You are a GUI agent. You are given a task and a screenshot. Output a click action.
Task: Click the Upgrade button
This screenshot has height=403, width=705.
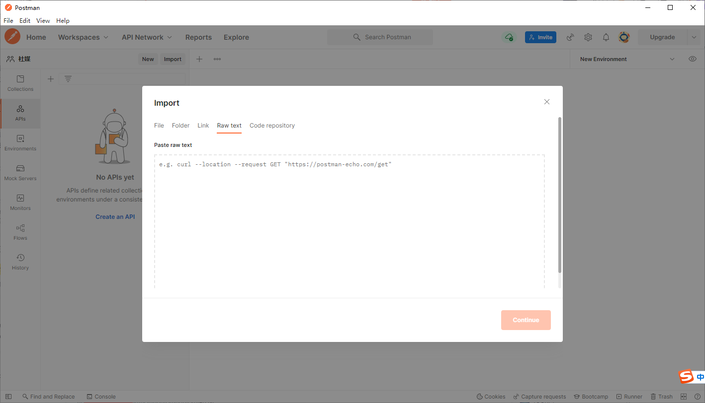point(662,37)
